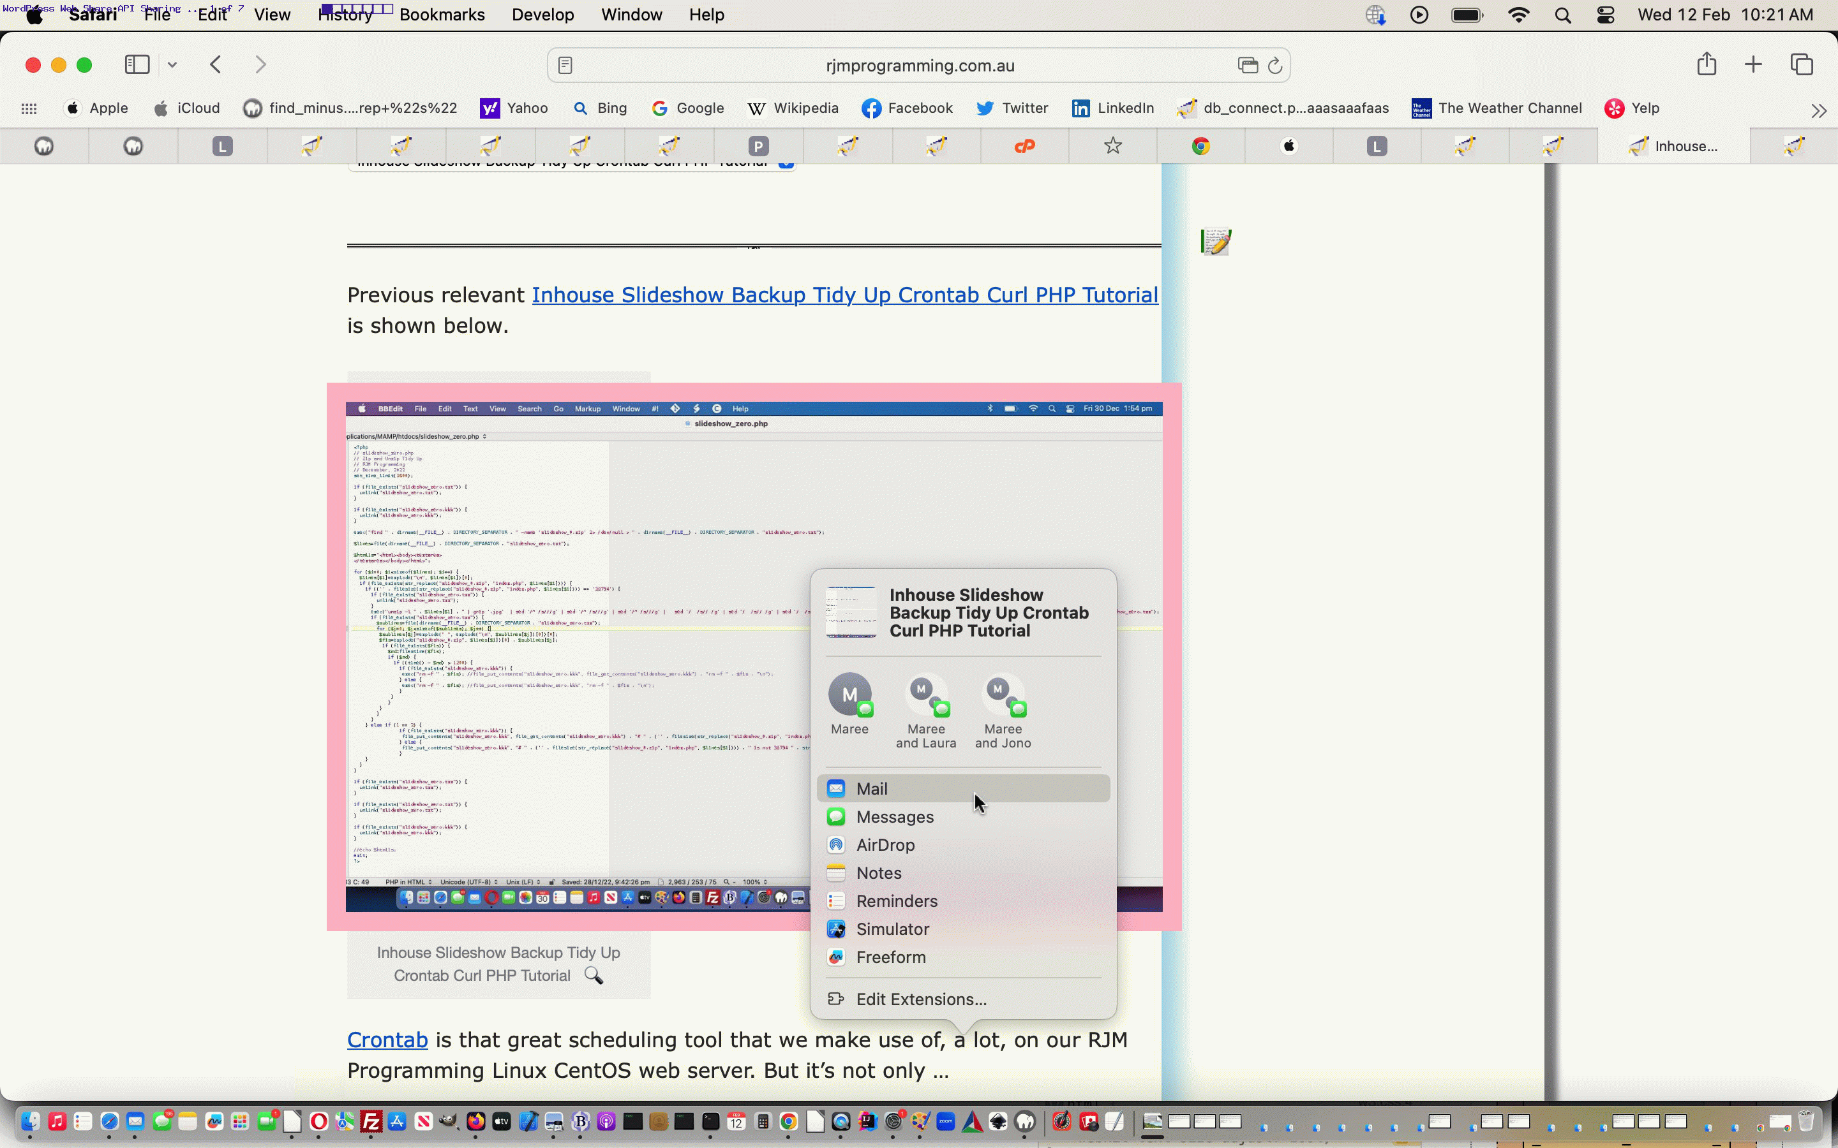Open the Inhouse Slideshow Backup Tidy Up link
This screenshot has height=1148, width=1838.
[844, 295]
